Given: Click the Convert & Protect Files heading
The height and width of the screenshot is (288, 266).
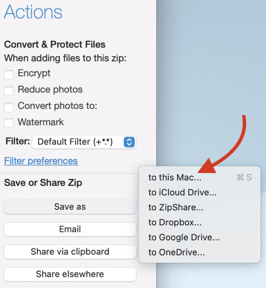Looking at the screenshot, I should pos(55,44).
